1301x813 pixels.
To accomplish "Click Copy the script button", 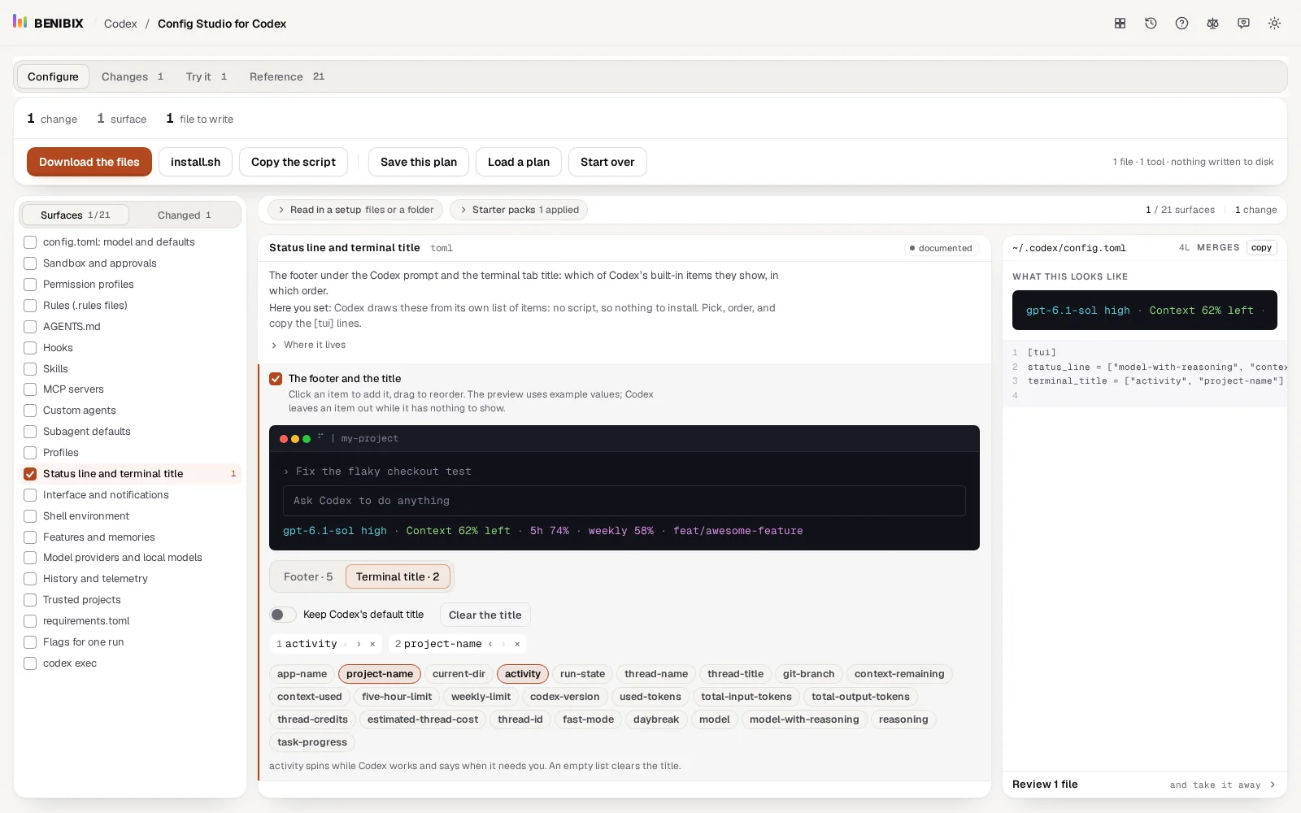I will click(294, 162).
